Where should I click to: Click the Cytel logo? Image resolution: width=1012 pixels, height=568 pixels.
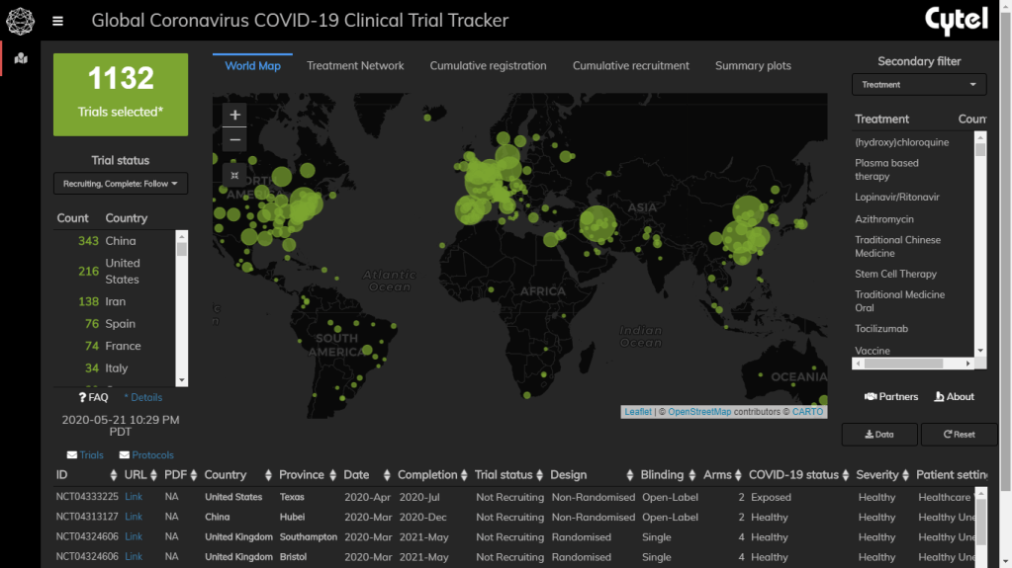956,21
